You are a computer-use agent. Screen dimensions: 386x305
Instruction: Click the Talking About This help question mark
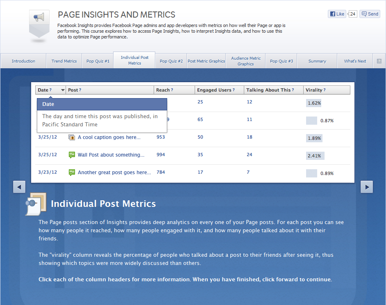[293, 90]
